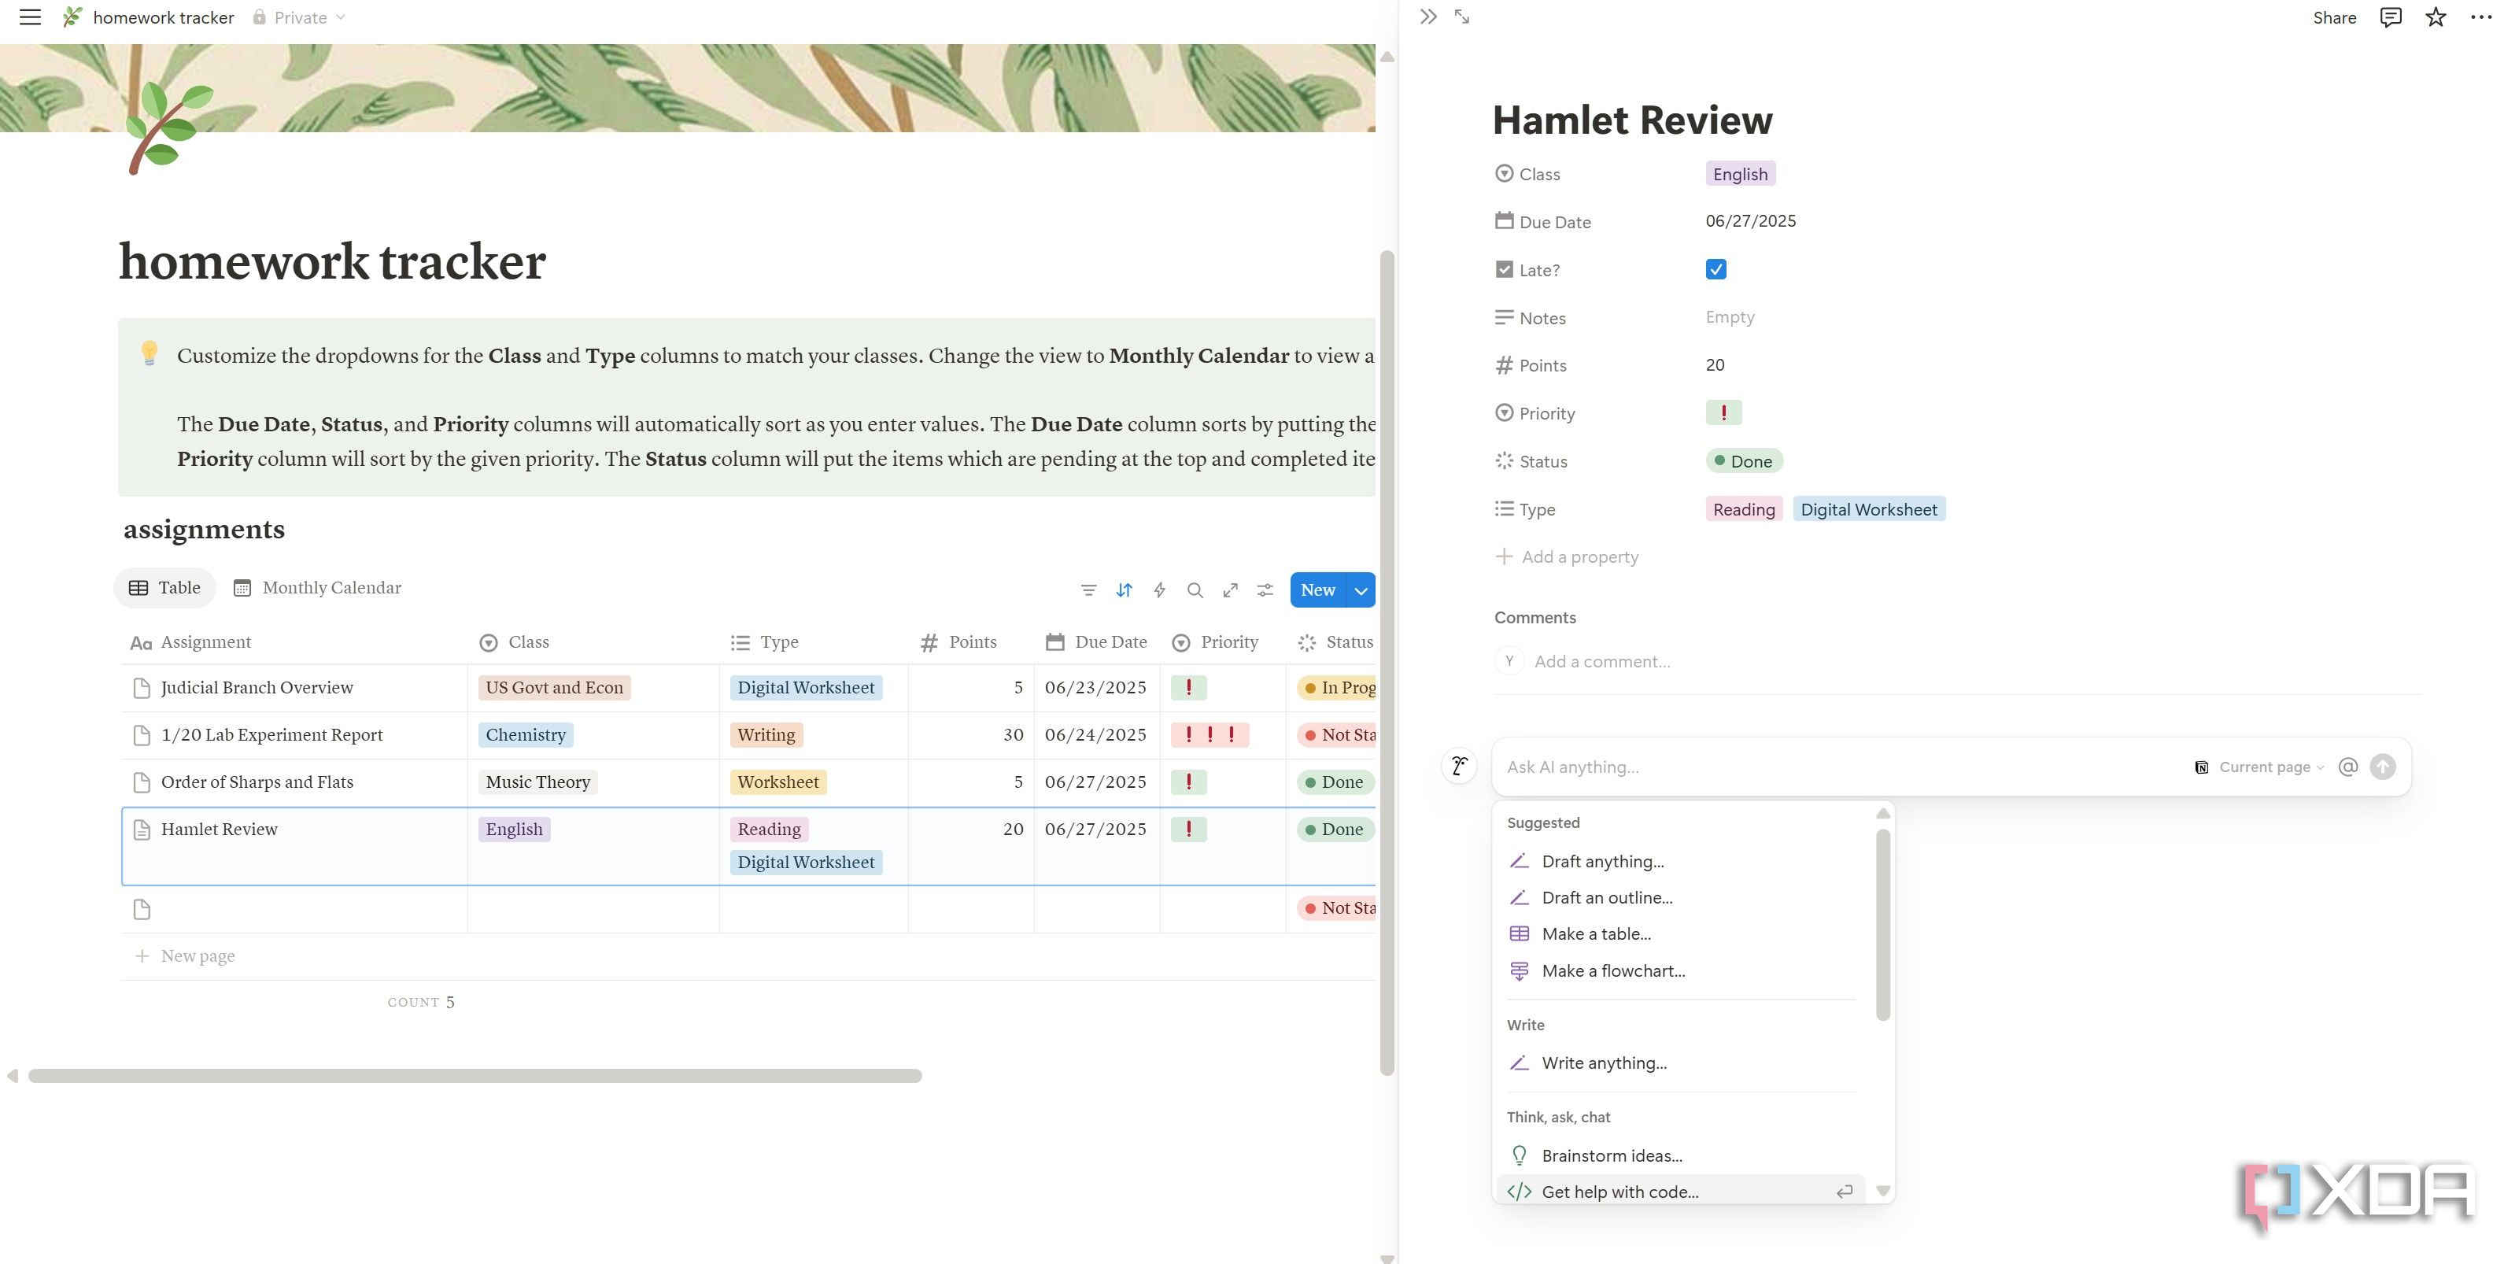Screen dimensions: 2504x1264
Task: Click the Add a comment field
Action: tap(1602, 661)
